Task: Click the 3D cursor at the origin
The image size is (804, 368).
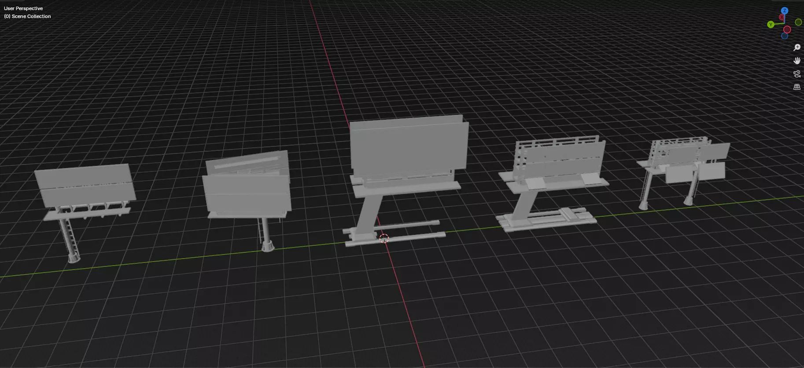Action: (x=384, y=239)
